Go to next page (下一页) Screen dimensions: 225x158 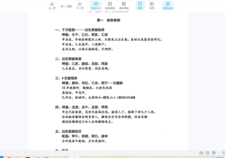pyautogui.click(x=80, y=6)
